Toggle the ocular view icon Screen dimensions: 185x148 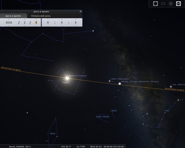pyautogui.click(x=155, y=4)
